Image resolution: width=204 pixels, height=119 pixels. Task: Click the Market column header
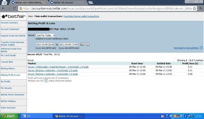click(x=32, y=64)
